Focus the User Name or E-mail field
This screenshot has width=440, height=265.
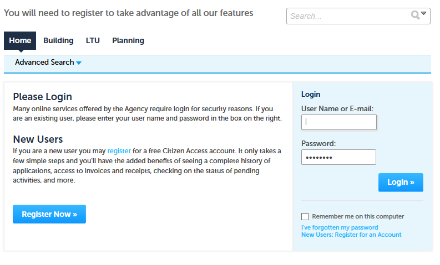click(338, 122)
